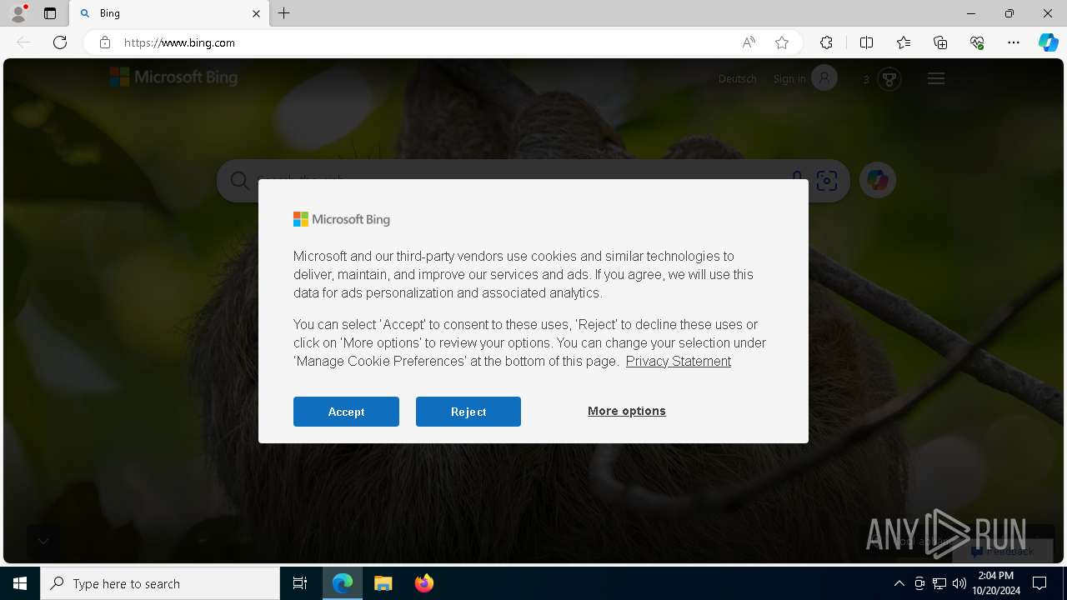The width and height of the screenshot is (1067, 600).
Task: Open Collections icon in toolbar
Action: coord(940,42)
